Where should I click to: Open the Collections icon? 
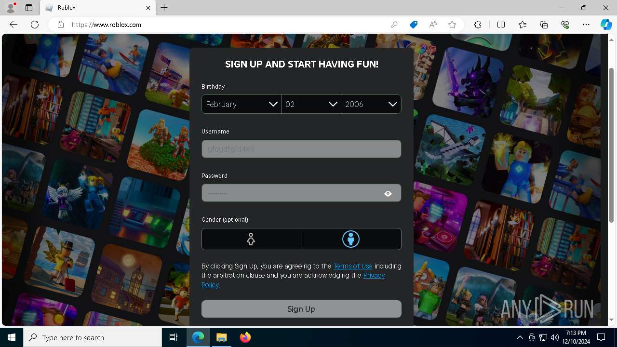(x=544, y=25)
